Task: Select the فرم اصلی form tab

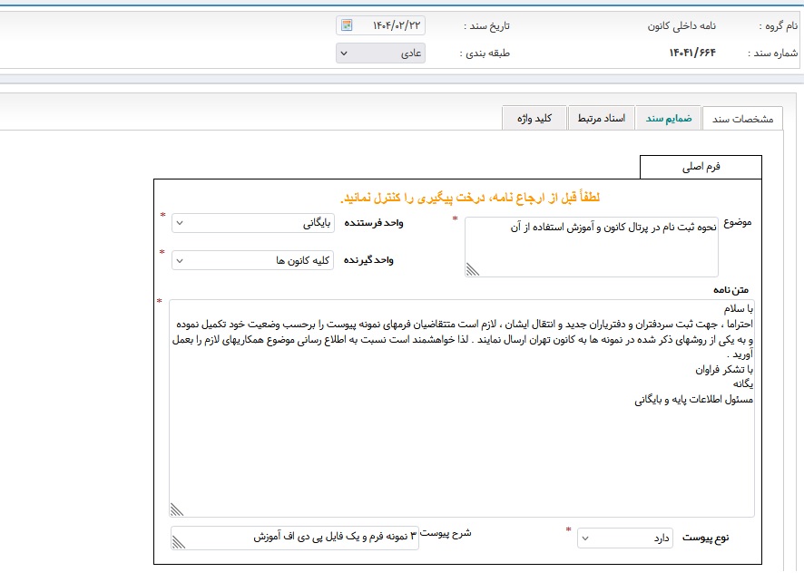Action: [701, 168]
